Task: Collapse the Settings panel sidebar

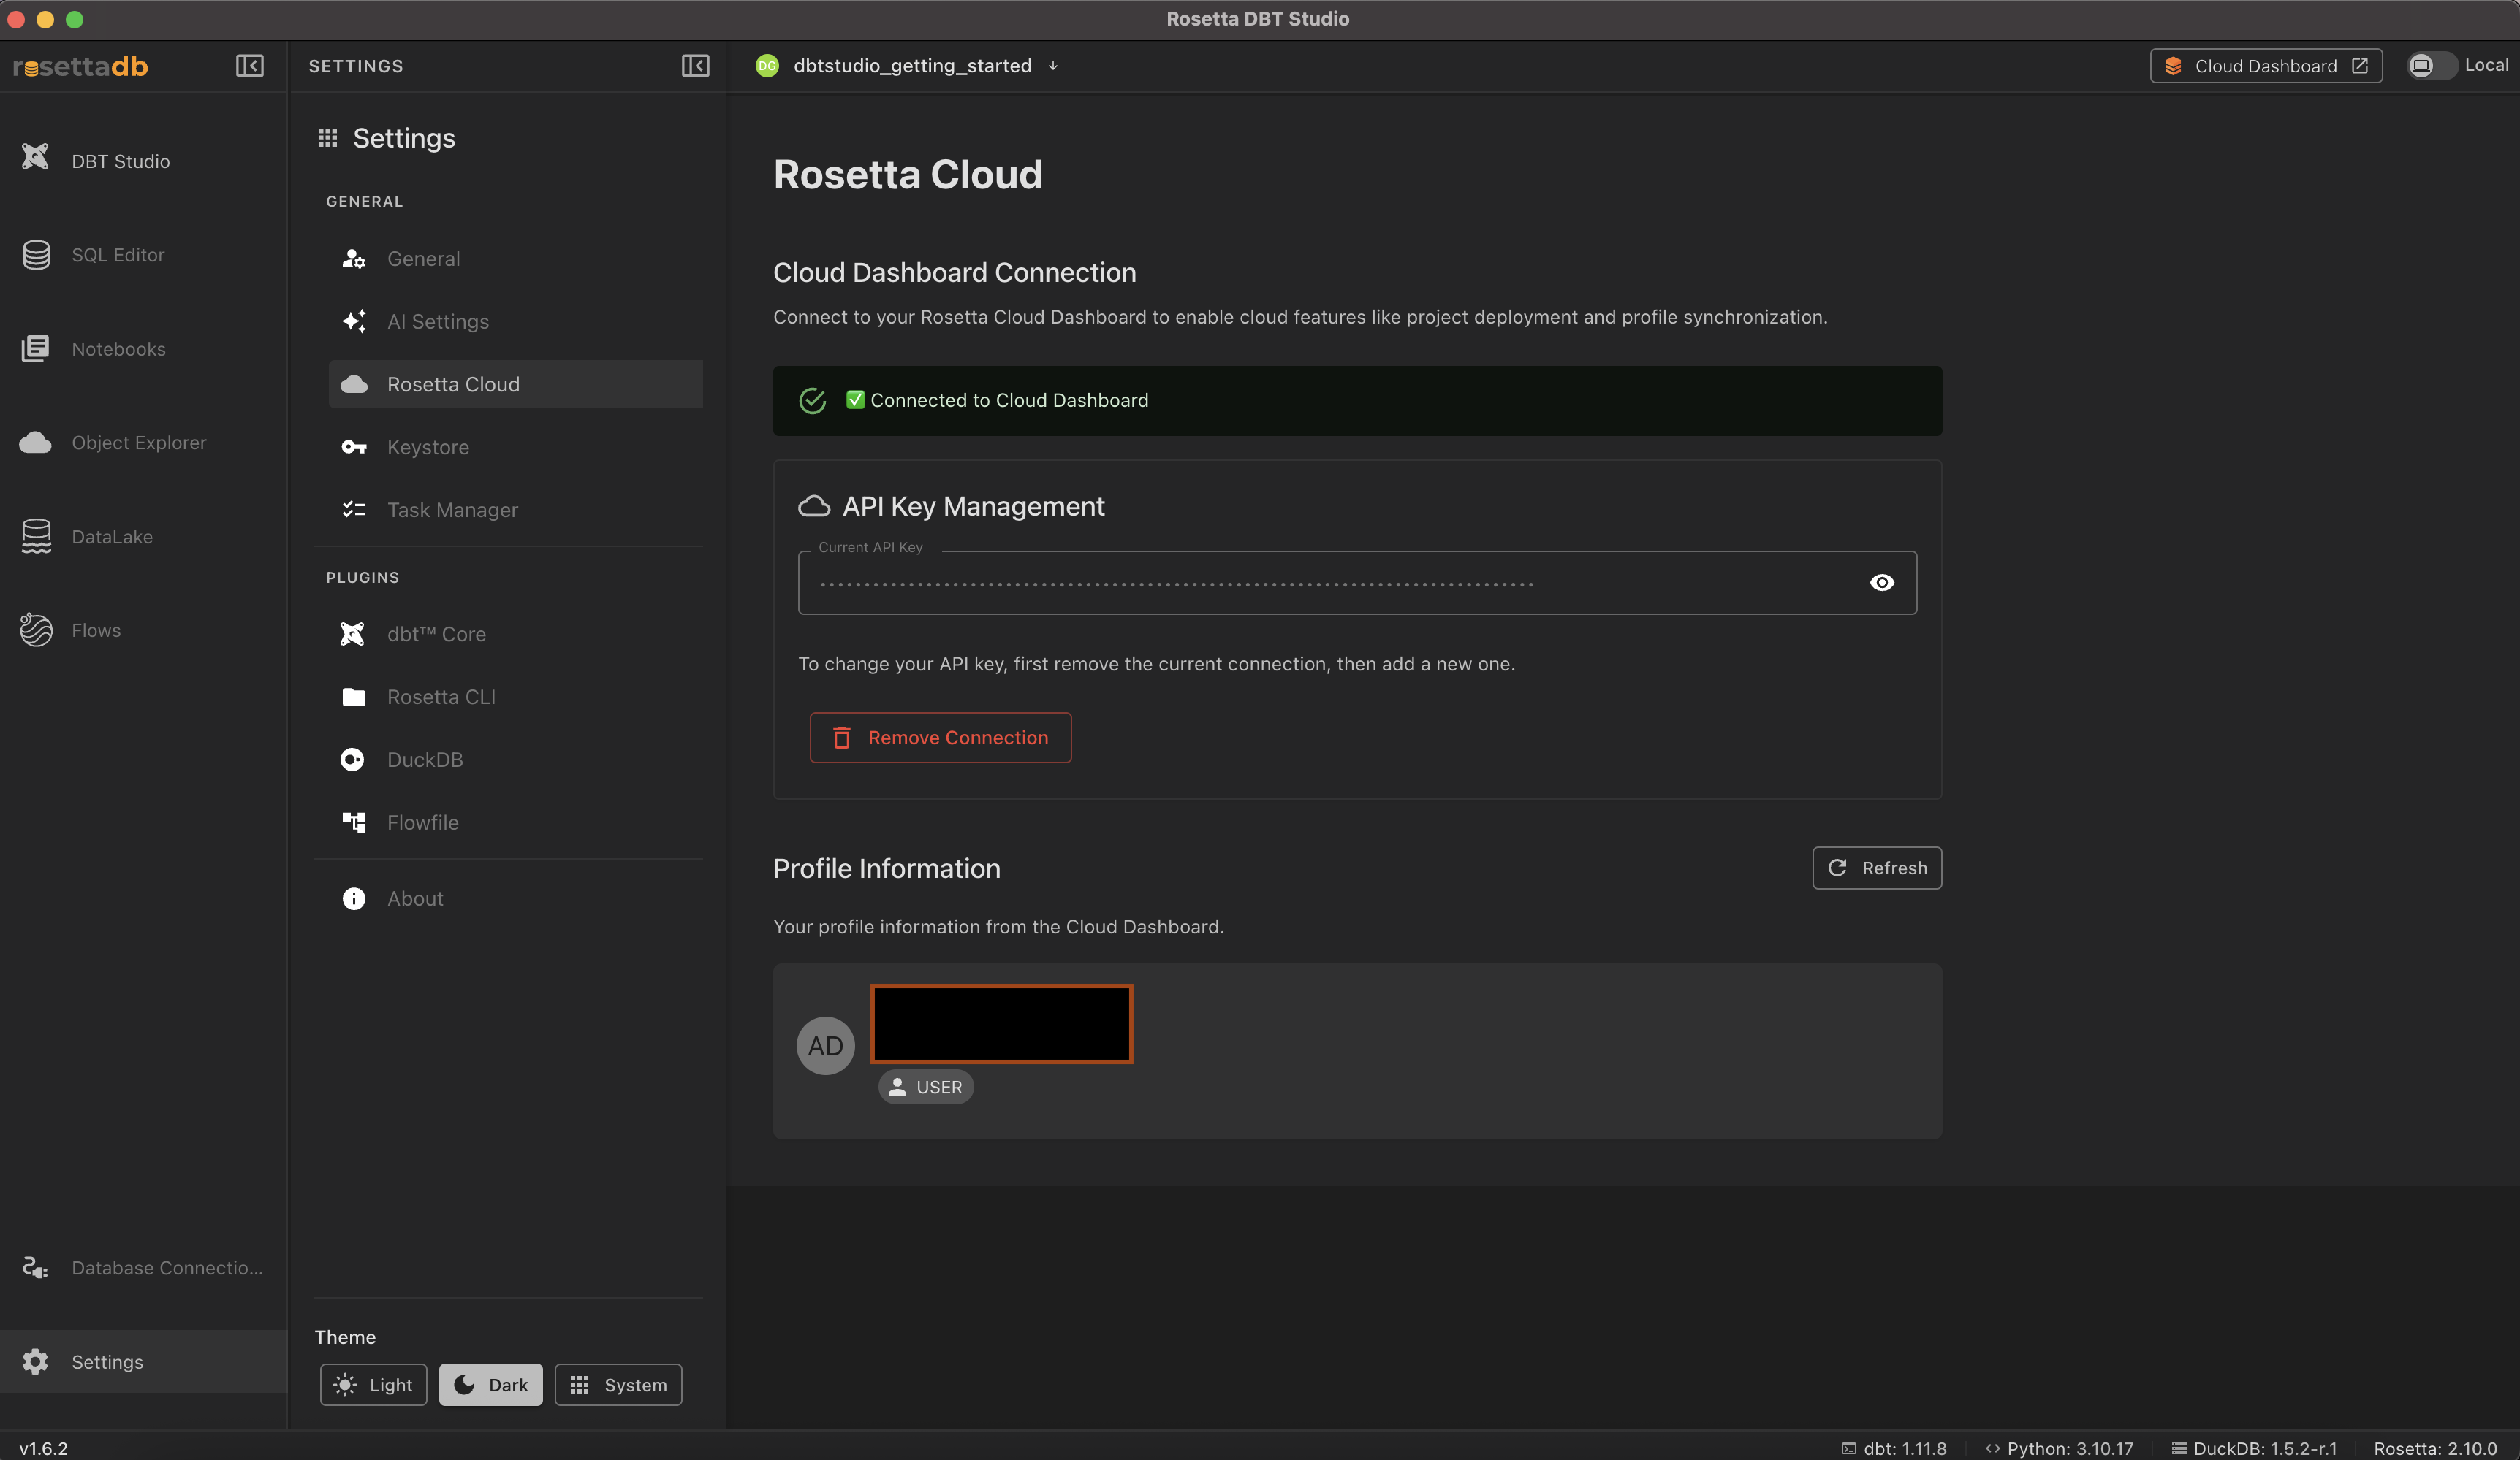Action: click(x=695, y=66)
